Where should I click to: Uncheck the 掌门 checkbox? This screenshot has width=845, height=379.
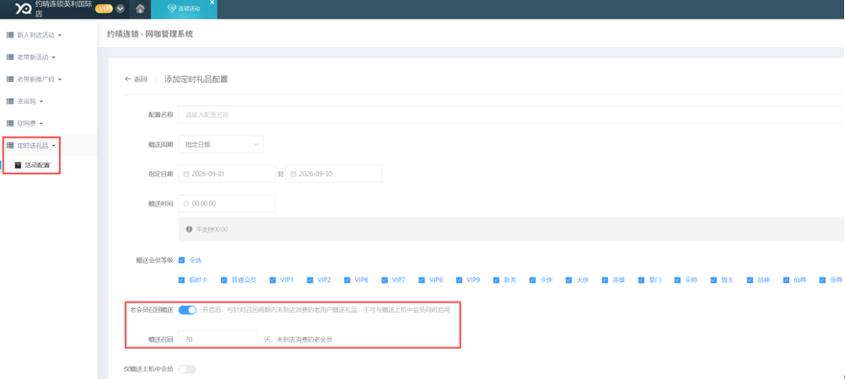tap(641, 280)
